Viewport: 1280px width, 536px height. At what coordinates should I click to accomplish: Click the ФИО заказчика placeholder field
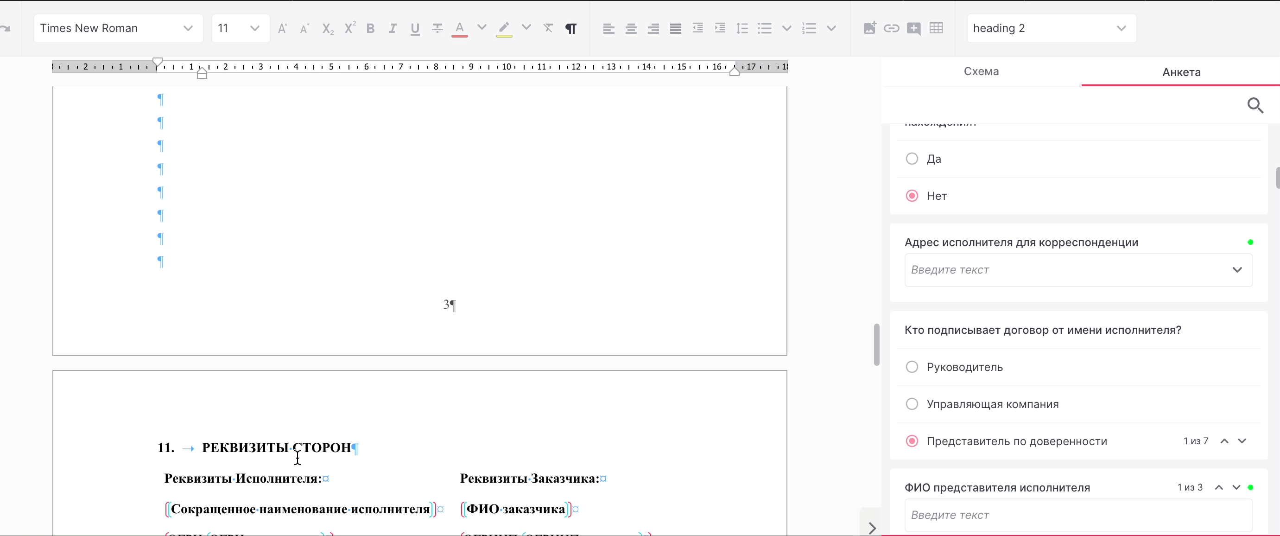[x=516, y=509]
